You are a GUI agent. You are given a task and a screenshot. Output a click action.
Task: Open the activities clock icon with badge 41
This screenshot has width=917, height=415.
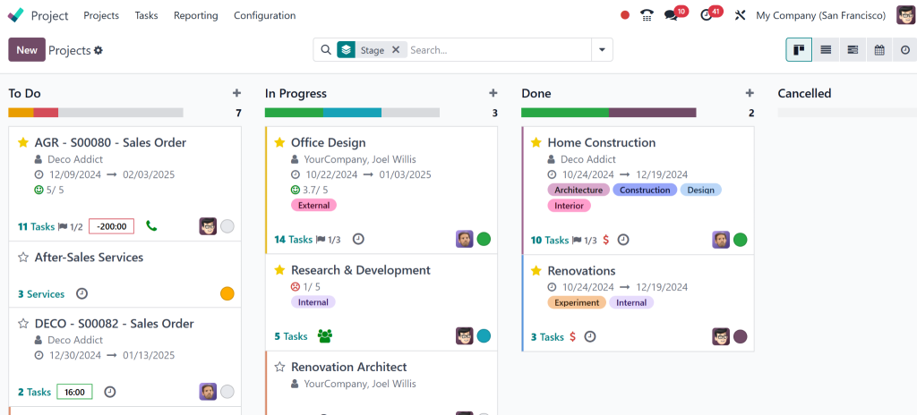706,16
